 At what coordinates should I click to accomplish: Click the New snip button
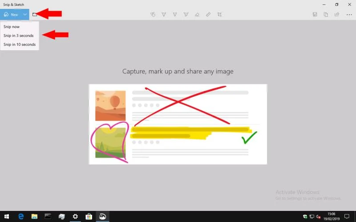(11, 15)
